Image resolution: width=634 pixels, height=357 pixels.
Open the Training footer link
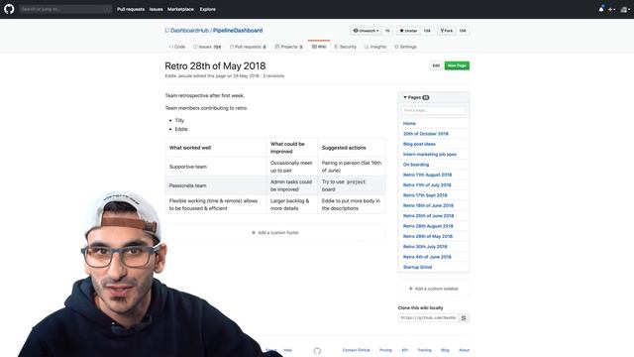(425, 350)
